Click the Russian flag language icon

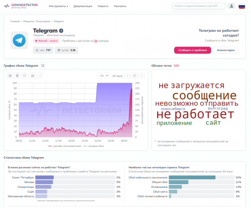(241, 6)
